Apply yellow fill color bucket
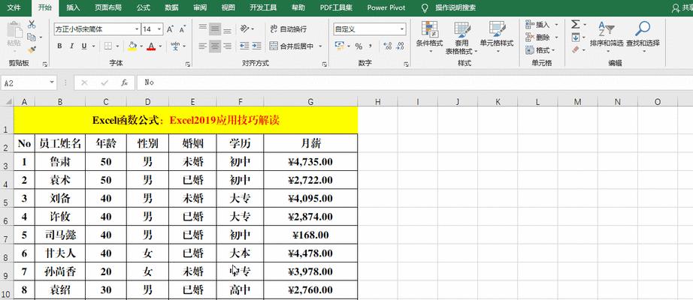This screenshot has width=693, height=300. pos(132,46)
